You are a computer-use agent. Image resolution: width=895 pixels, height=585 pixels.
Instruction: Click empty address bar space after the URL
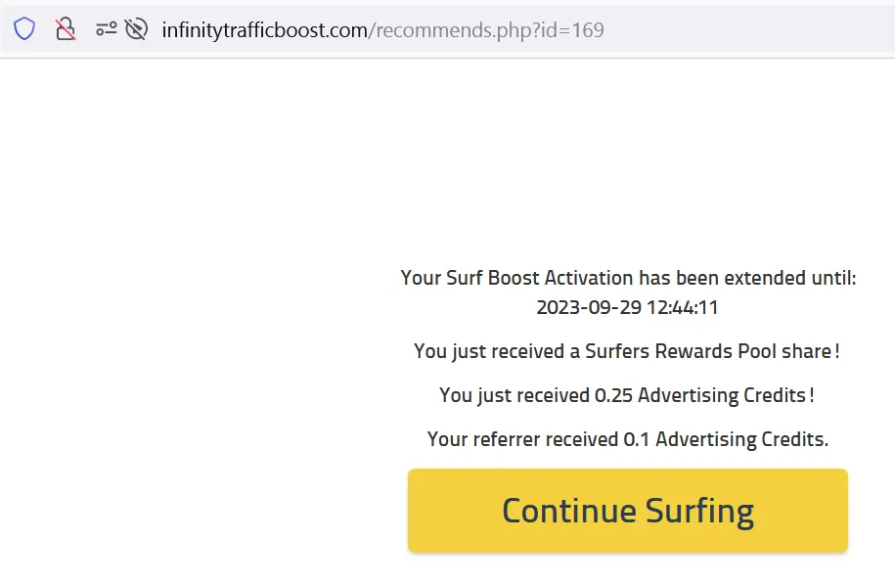pos(743,30)
